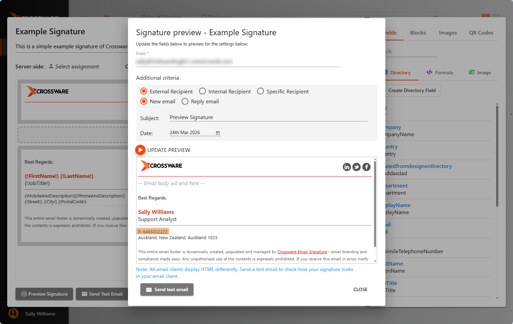Viewport: 513px width, 324px height.
Task: Click Sally Williams user avatar
Action: point(13,313)
